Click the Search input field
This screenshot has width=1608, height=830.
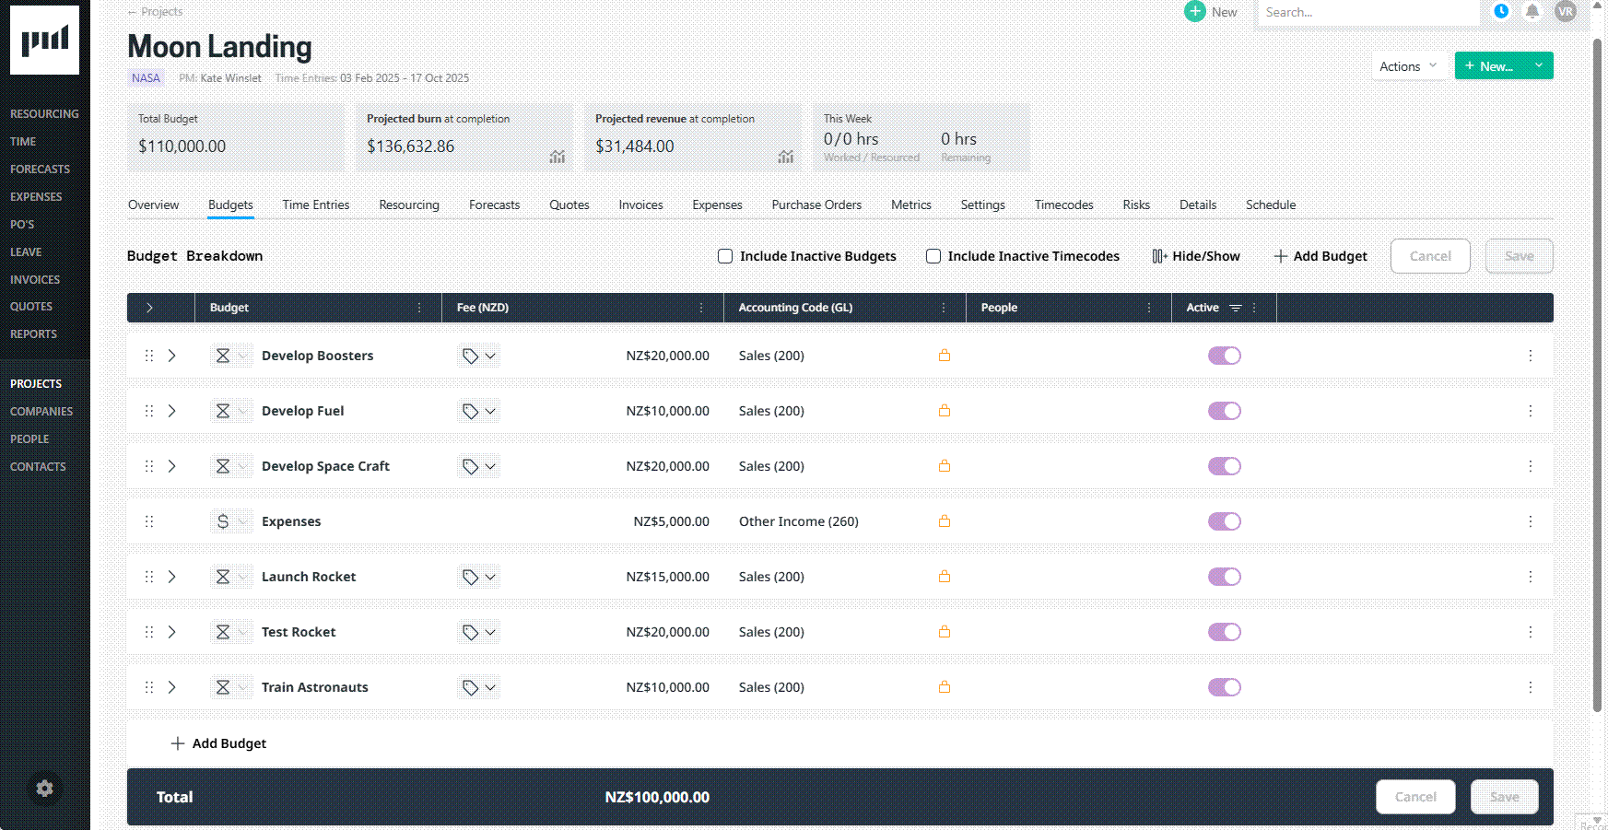point(1367,12)
